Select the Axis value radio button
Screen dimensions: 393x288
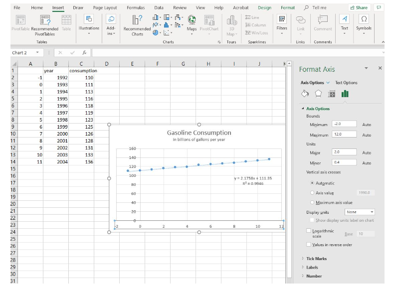tap(312, 193)
